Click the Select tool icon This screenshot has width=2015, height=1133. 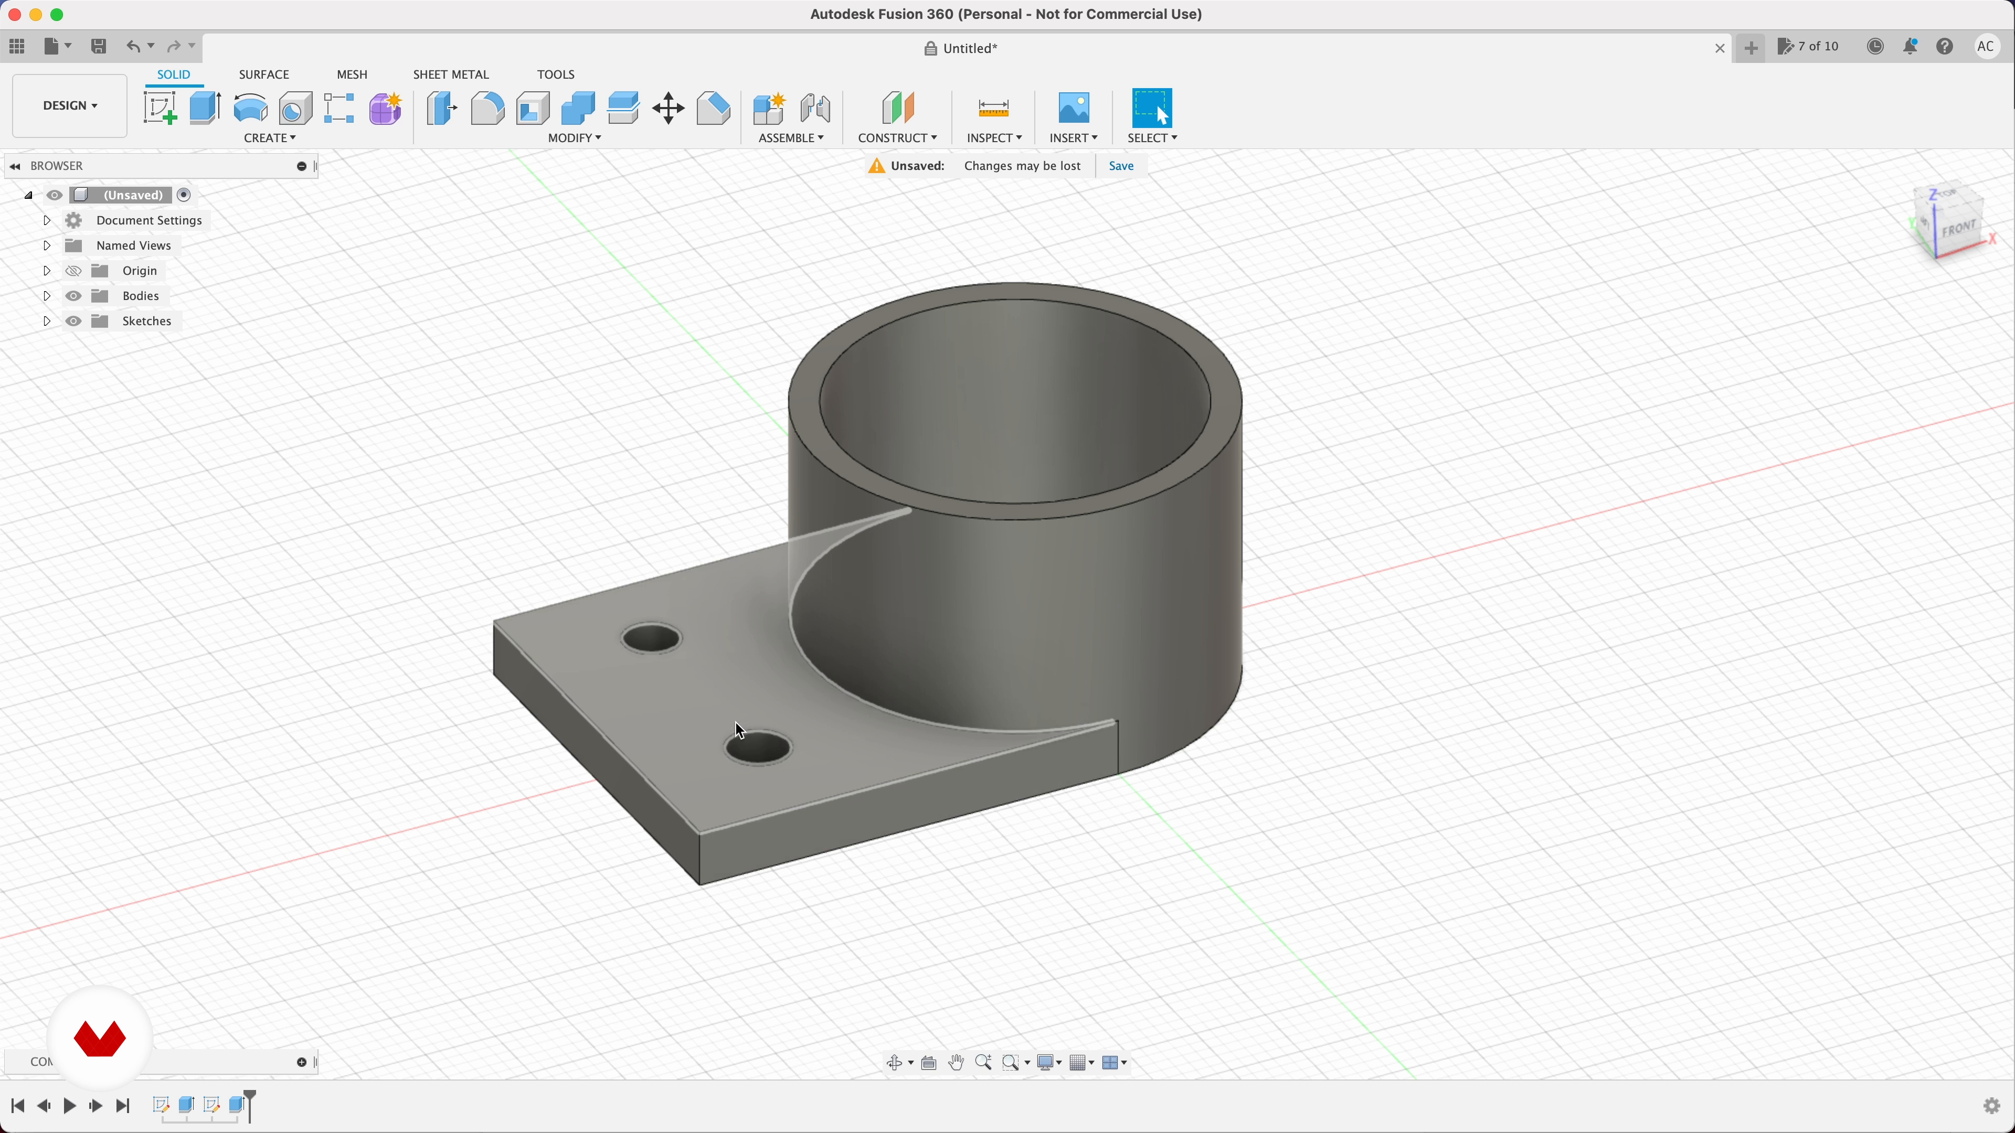1153,108
